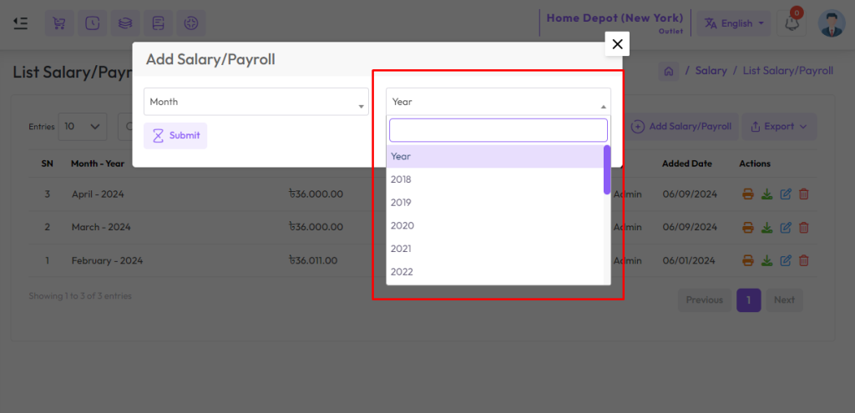
Task: Print the February - 2024 payroll
Action: point(748,260)
